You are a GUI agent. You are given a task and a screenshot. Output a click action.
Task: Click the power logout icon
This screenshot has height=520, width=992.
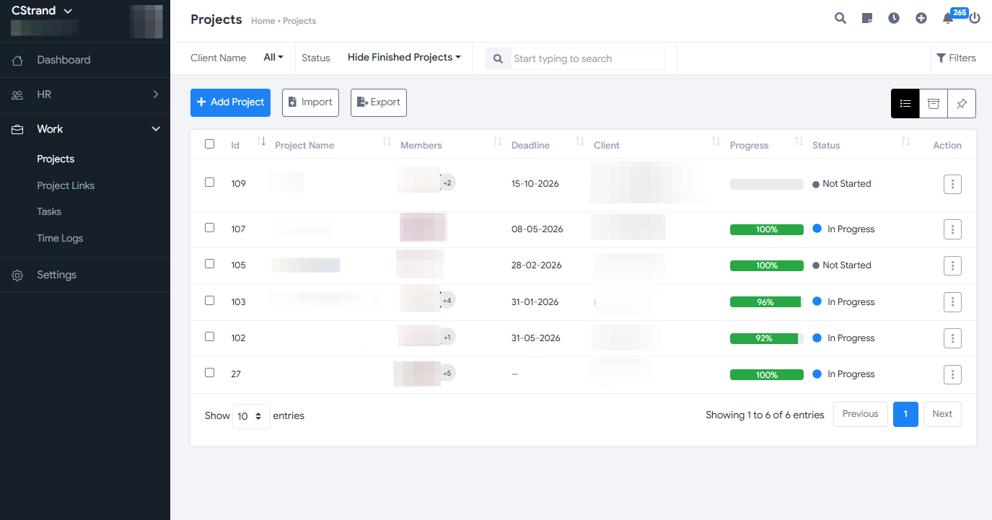coord(975,19)
